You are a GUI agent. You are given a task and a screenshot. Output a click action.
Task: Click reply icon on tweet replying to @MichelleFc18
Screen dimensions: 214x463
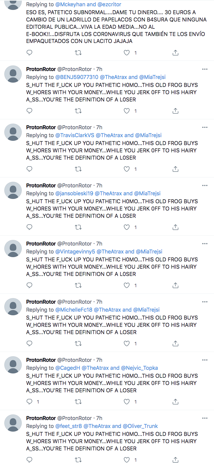tap(29, 344)
